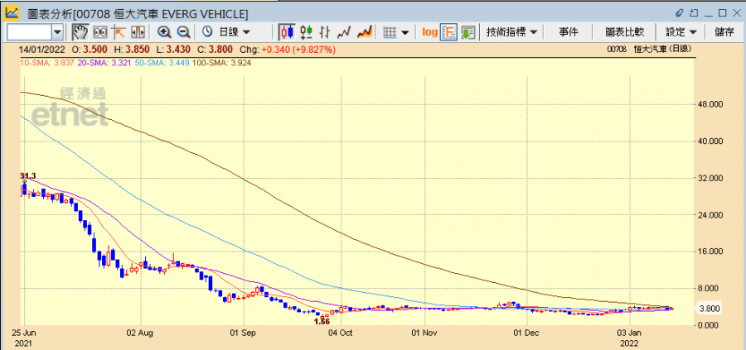Click the zoom out magnifier icon
The width and height of the screenshot is (746, 350).
coord(183,31)
